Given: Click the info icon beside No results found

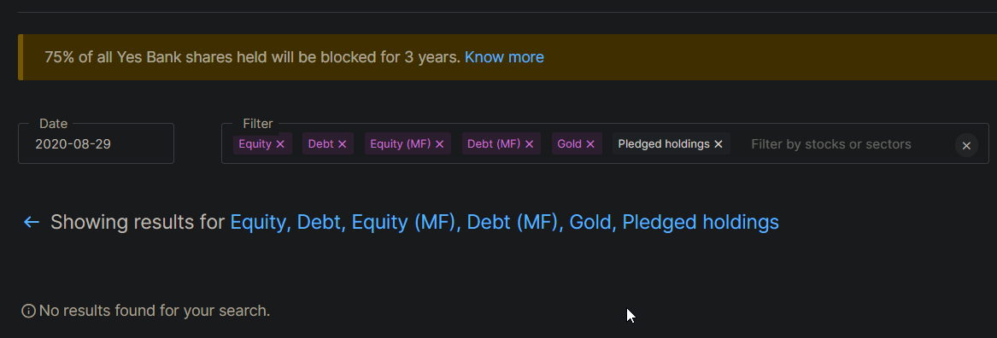Looking at the screenshot, I should [x=28, y=311].
